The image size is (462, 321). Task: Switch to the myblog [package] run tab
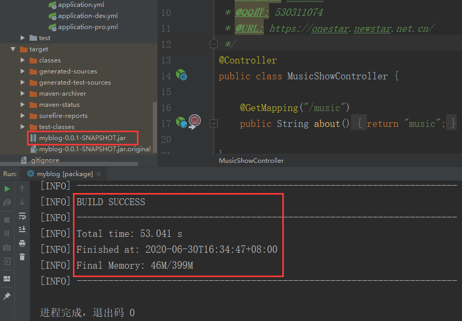pos(64,174)
